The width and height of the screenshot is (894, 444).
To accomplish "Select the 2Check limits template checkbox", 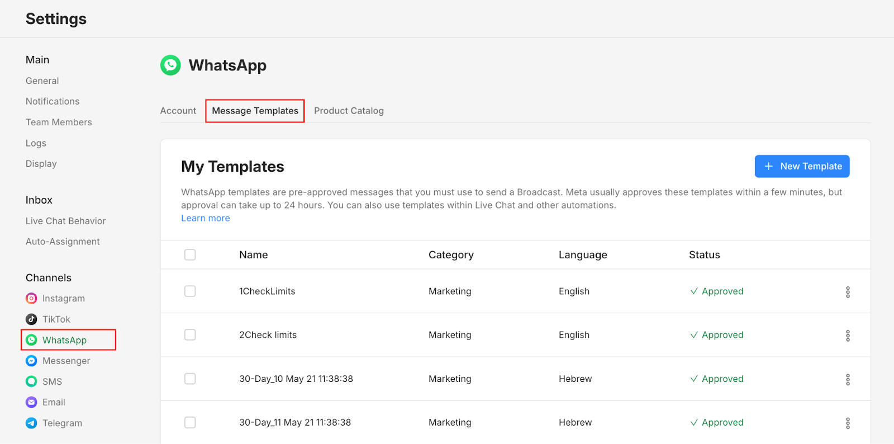I will coord(190,335).
